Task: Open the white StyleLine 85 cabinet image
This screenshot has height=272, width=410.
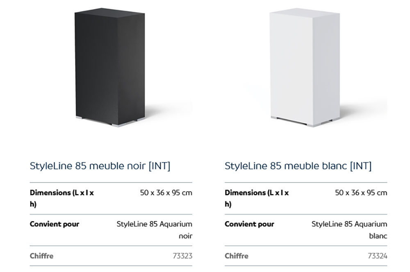Action: [x=305, y=68]
